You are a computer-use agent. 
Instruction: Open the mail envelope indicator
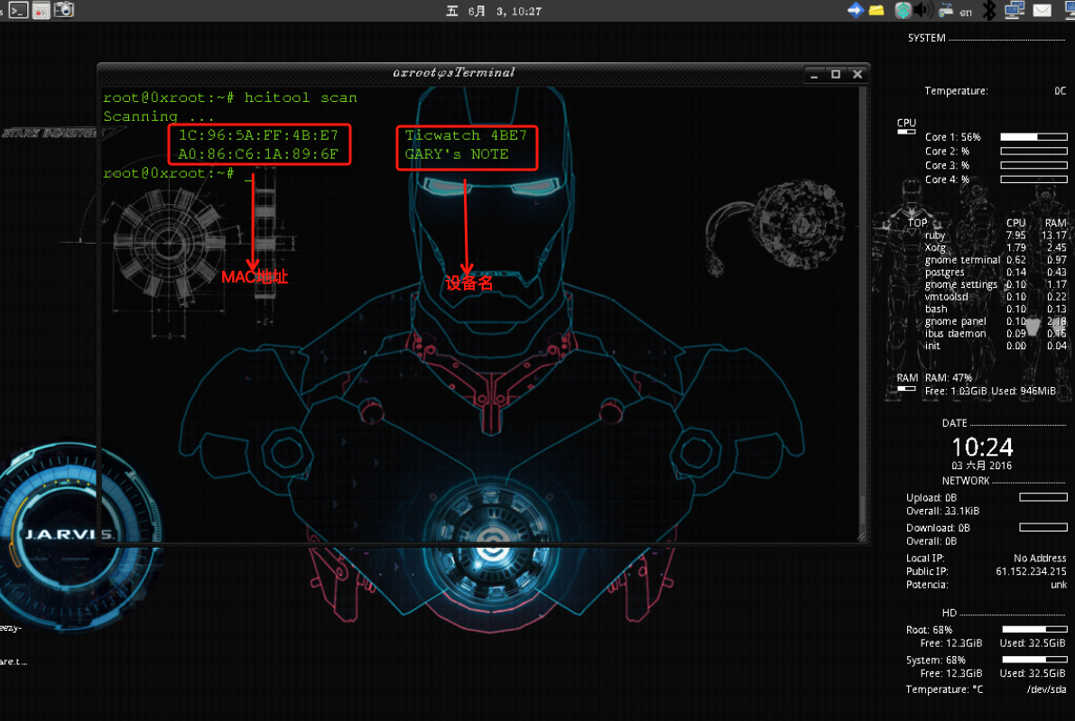click(x=1043, y=10)
